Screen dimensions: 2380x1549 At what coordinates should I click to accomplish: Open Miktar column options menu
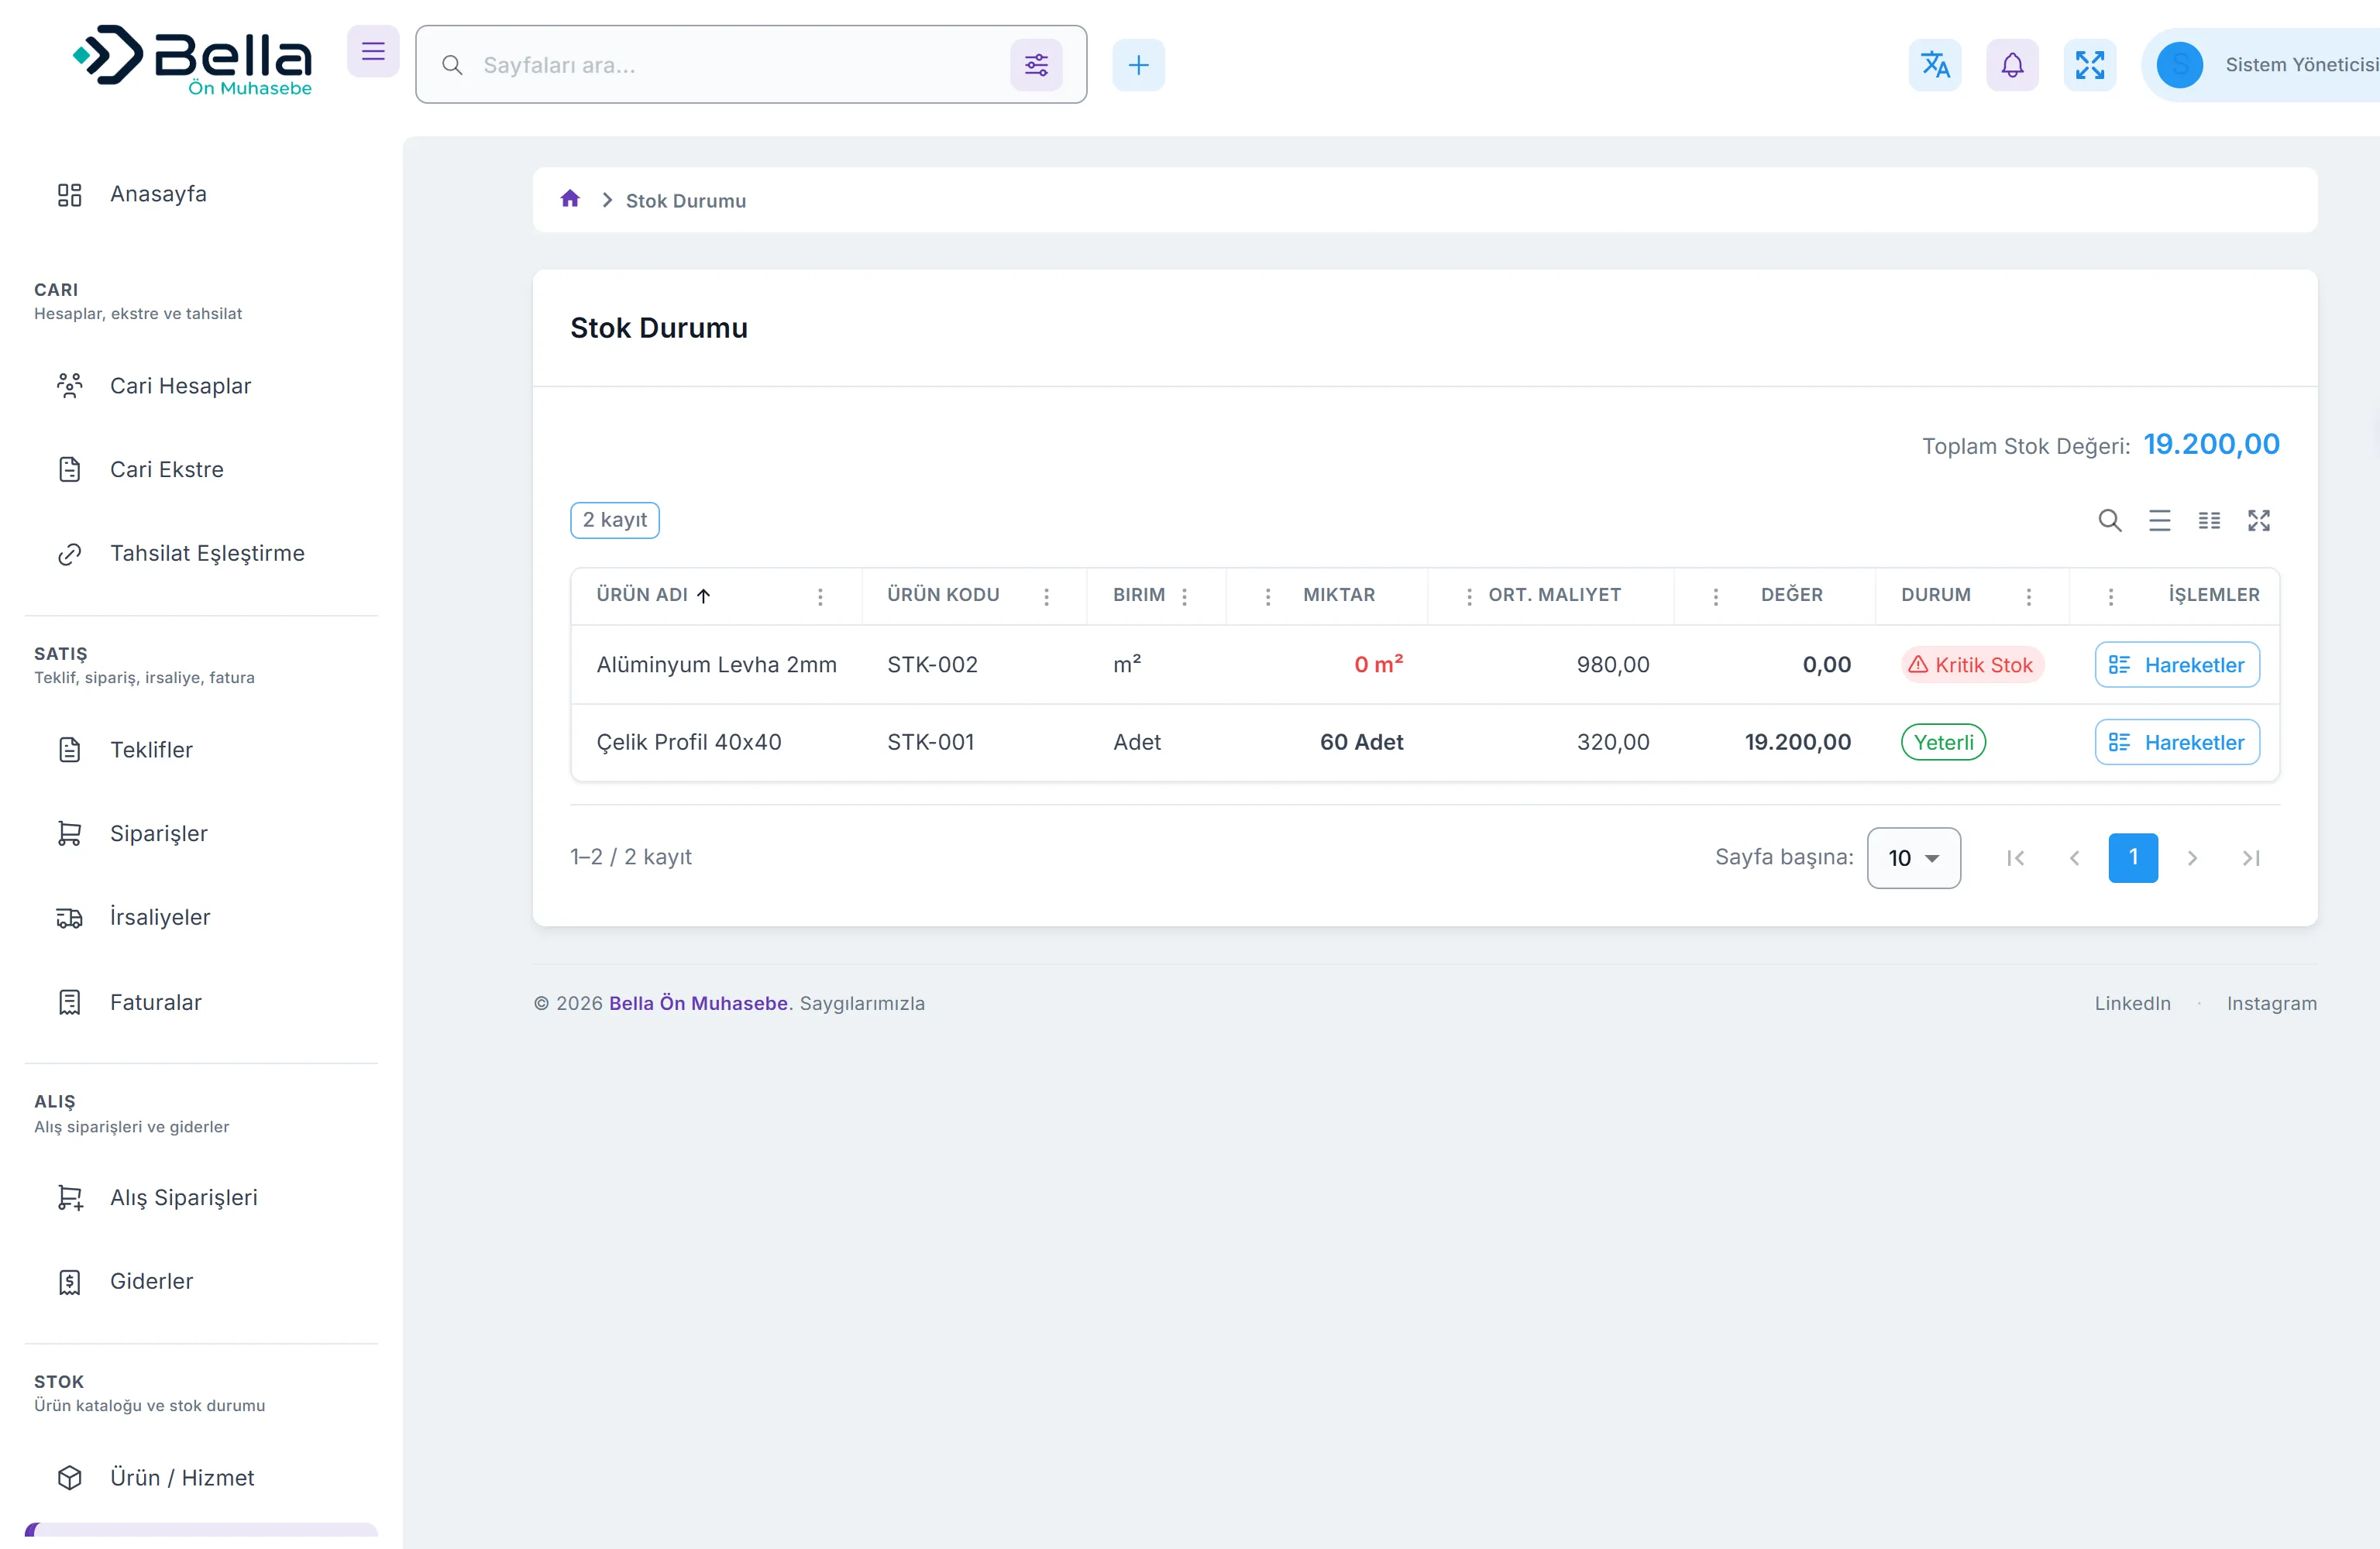pyautogui.click(x=1268, y=596)
